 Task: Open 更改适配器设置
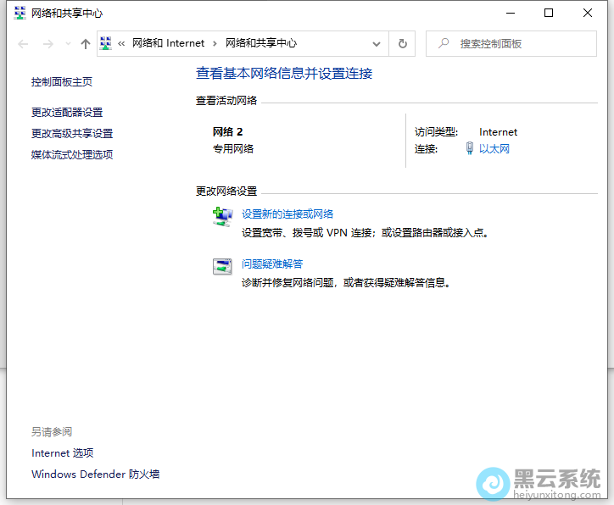pos(67,112)
